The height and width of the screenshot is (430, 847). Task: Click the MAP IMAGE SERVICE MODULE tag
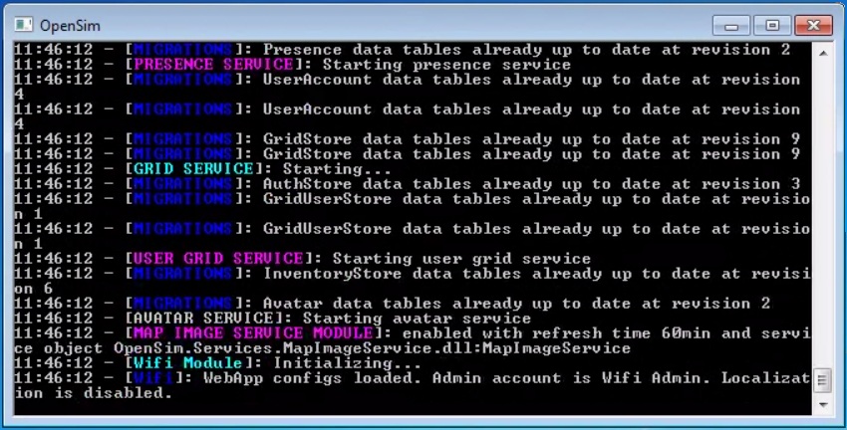[x=253, y=332]
